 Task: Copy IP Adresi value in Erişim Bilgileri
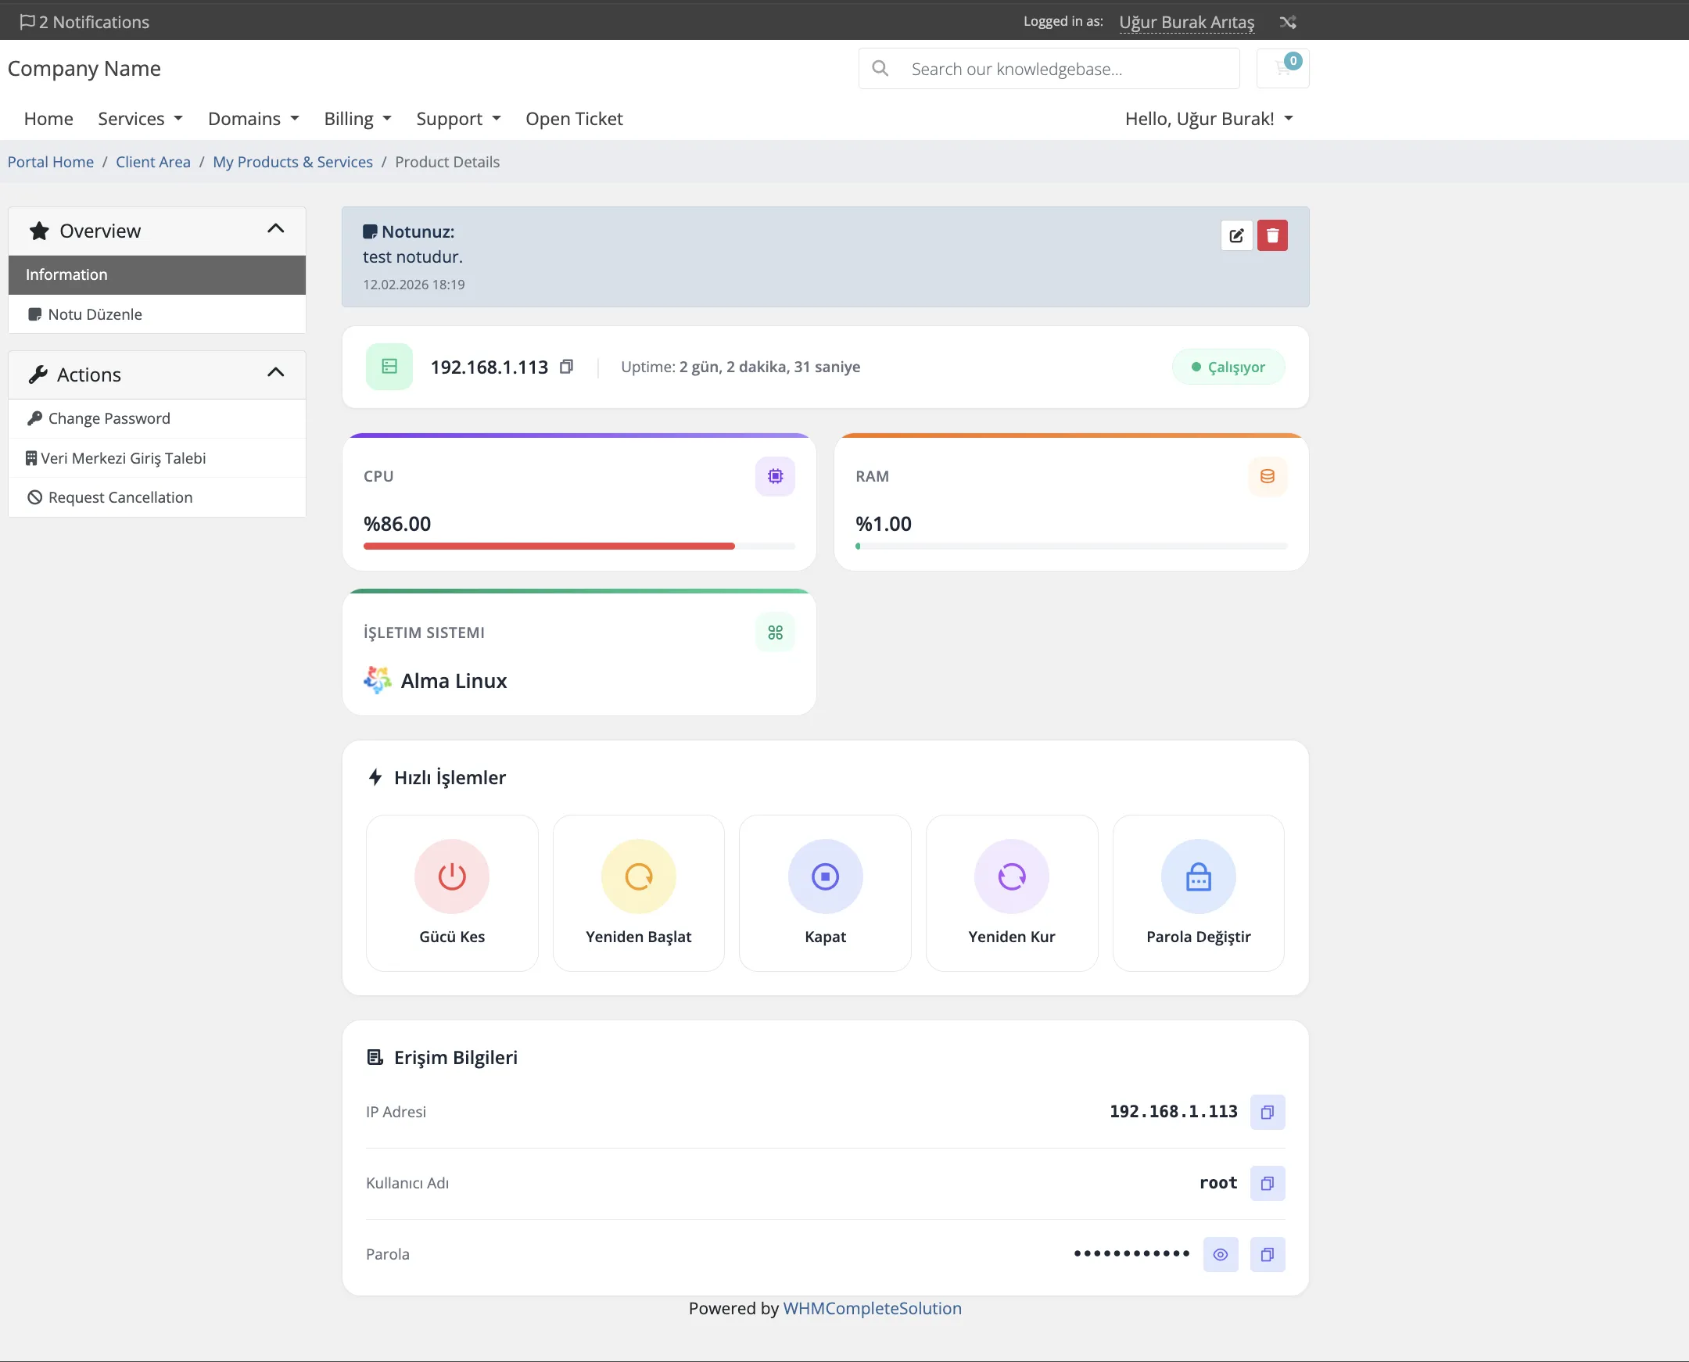tap(1268, 1112)
